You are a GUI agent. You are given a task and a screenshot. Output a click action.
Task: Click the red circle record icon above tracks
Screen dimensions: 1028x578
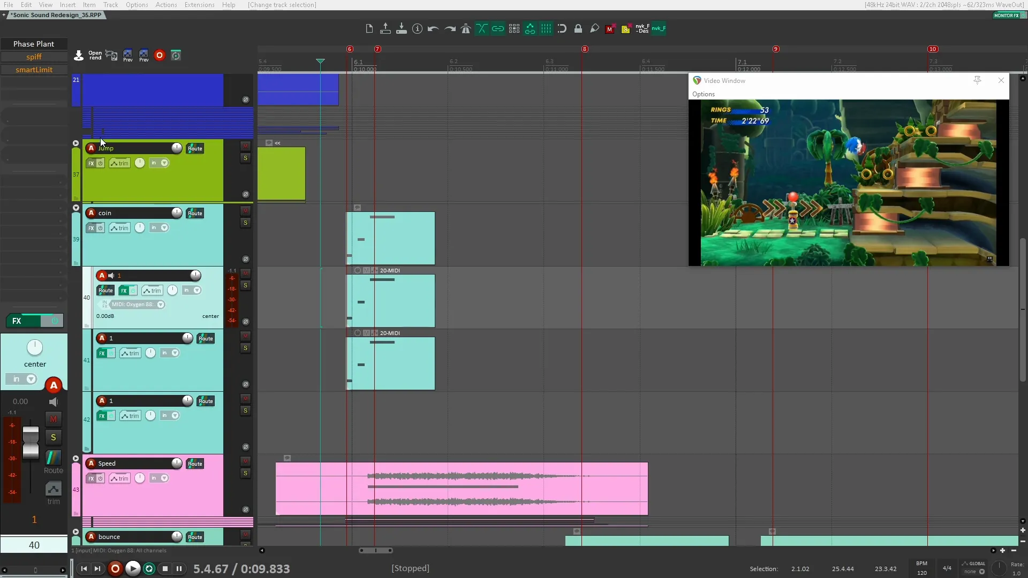[159, 55]
